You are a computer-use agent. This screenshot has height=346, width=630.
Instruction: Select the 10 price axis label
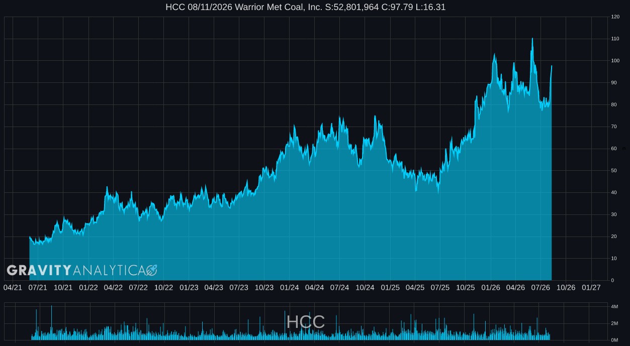pos(614,258)
